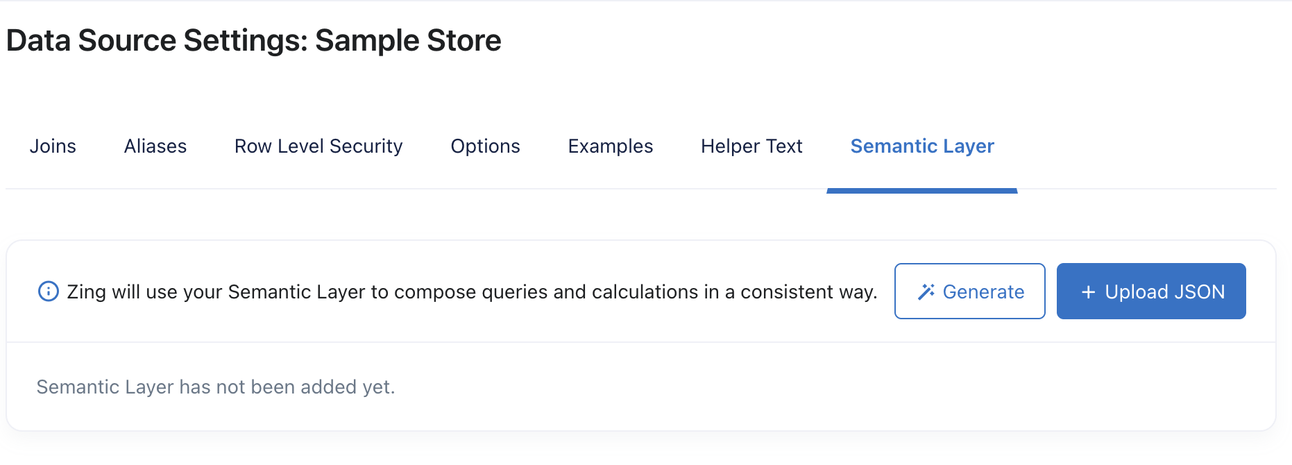1292x465 pixels.
Task: Click the word 'Zing' in the info message
Action: (x=86, y=292)
